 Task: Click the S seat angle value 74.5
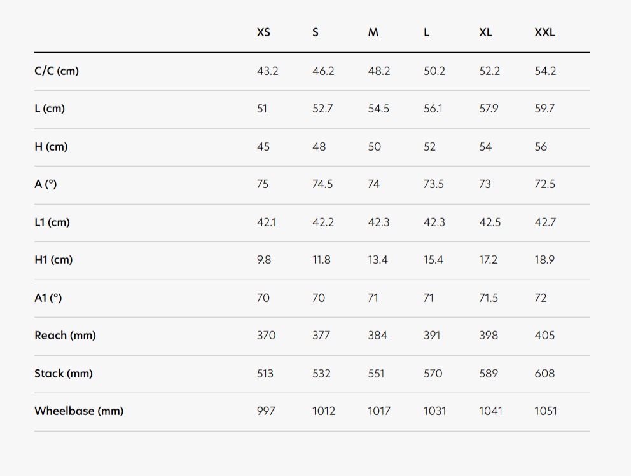(322, 184)
